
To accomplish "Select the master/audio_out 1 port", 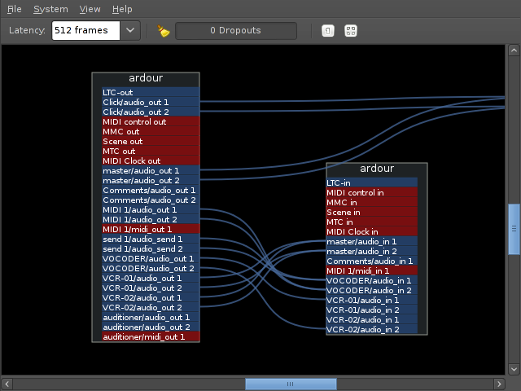I will coord(151,170).
